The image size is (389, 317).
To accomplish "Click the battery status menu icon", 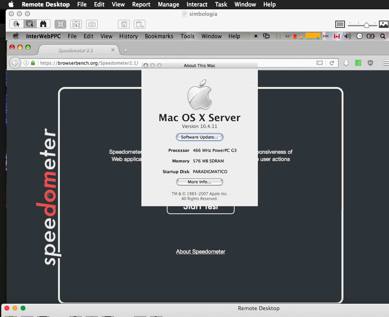I will [x=371, y=36].
